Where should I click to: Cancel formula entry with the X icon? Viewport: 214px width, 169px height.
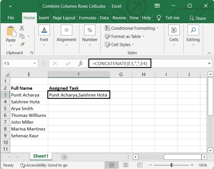coord(55,63)
